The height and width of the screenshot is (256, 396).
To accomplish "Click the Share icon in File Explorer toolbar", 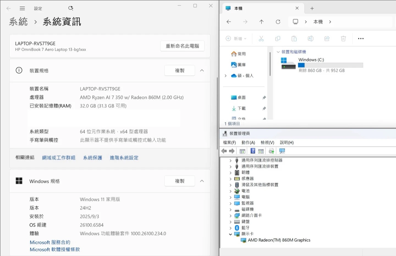I will (x=327, y=39).
